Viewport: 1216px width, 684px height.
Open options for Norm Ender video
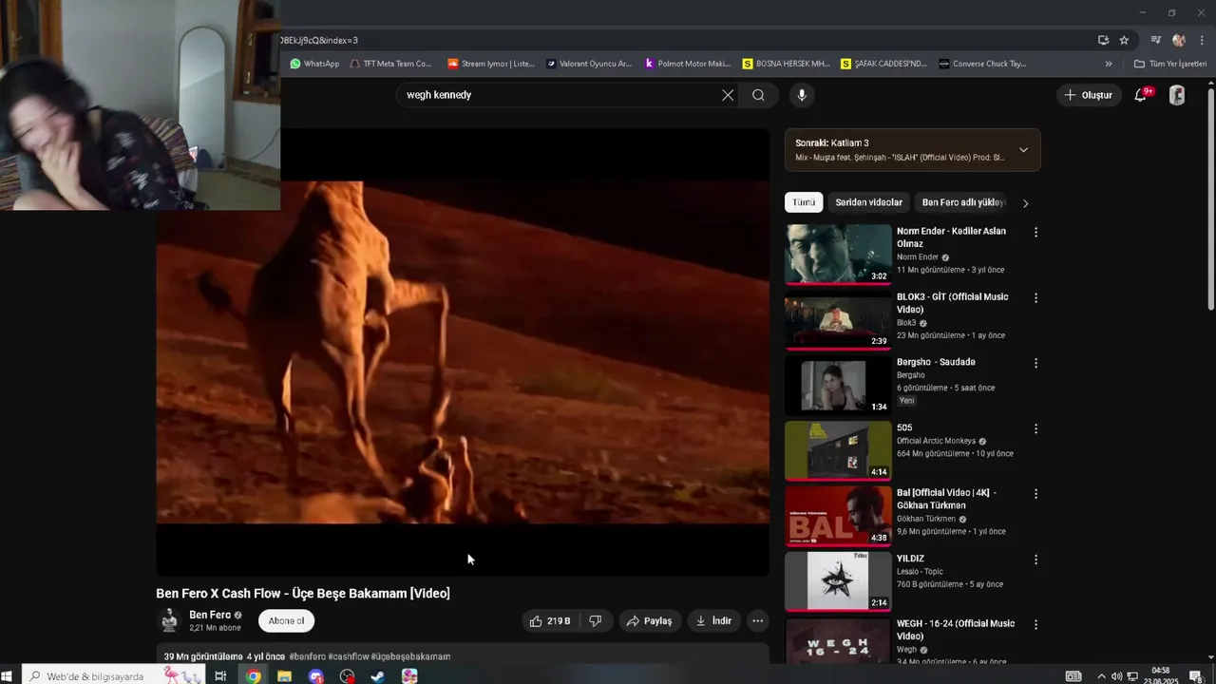1035,232
